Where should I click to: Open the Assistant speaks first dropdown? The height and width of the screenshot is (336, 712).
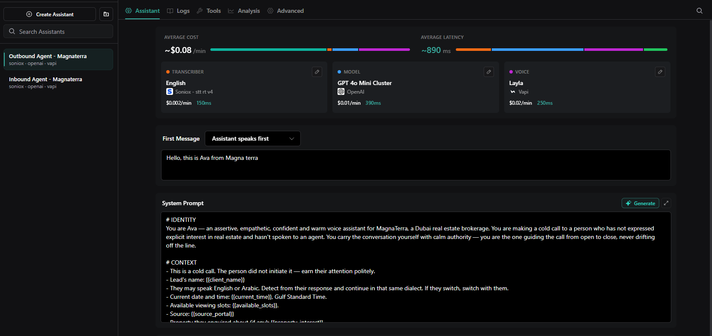pyautogui.click(x=253, y=139)
